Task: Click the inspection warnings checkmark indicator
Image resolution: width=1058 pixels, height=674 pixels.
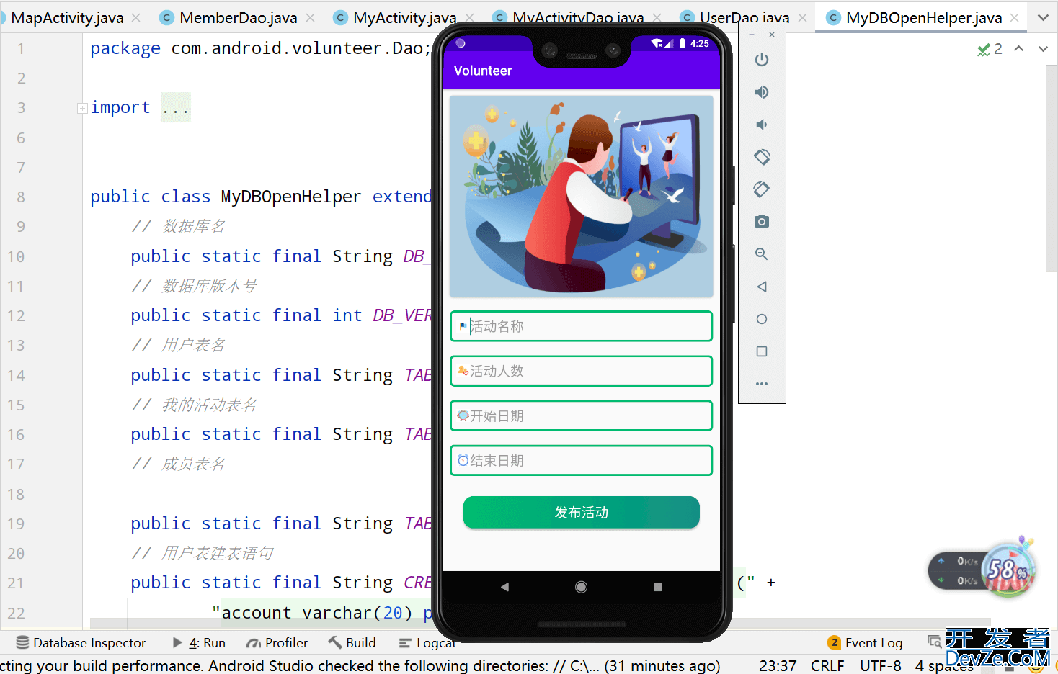Action: pyautogui.click(x=990, y=49)
